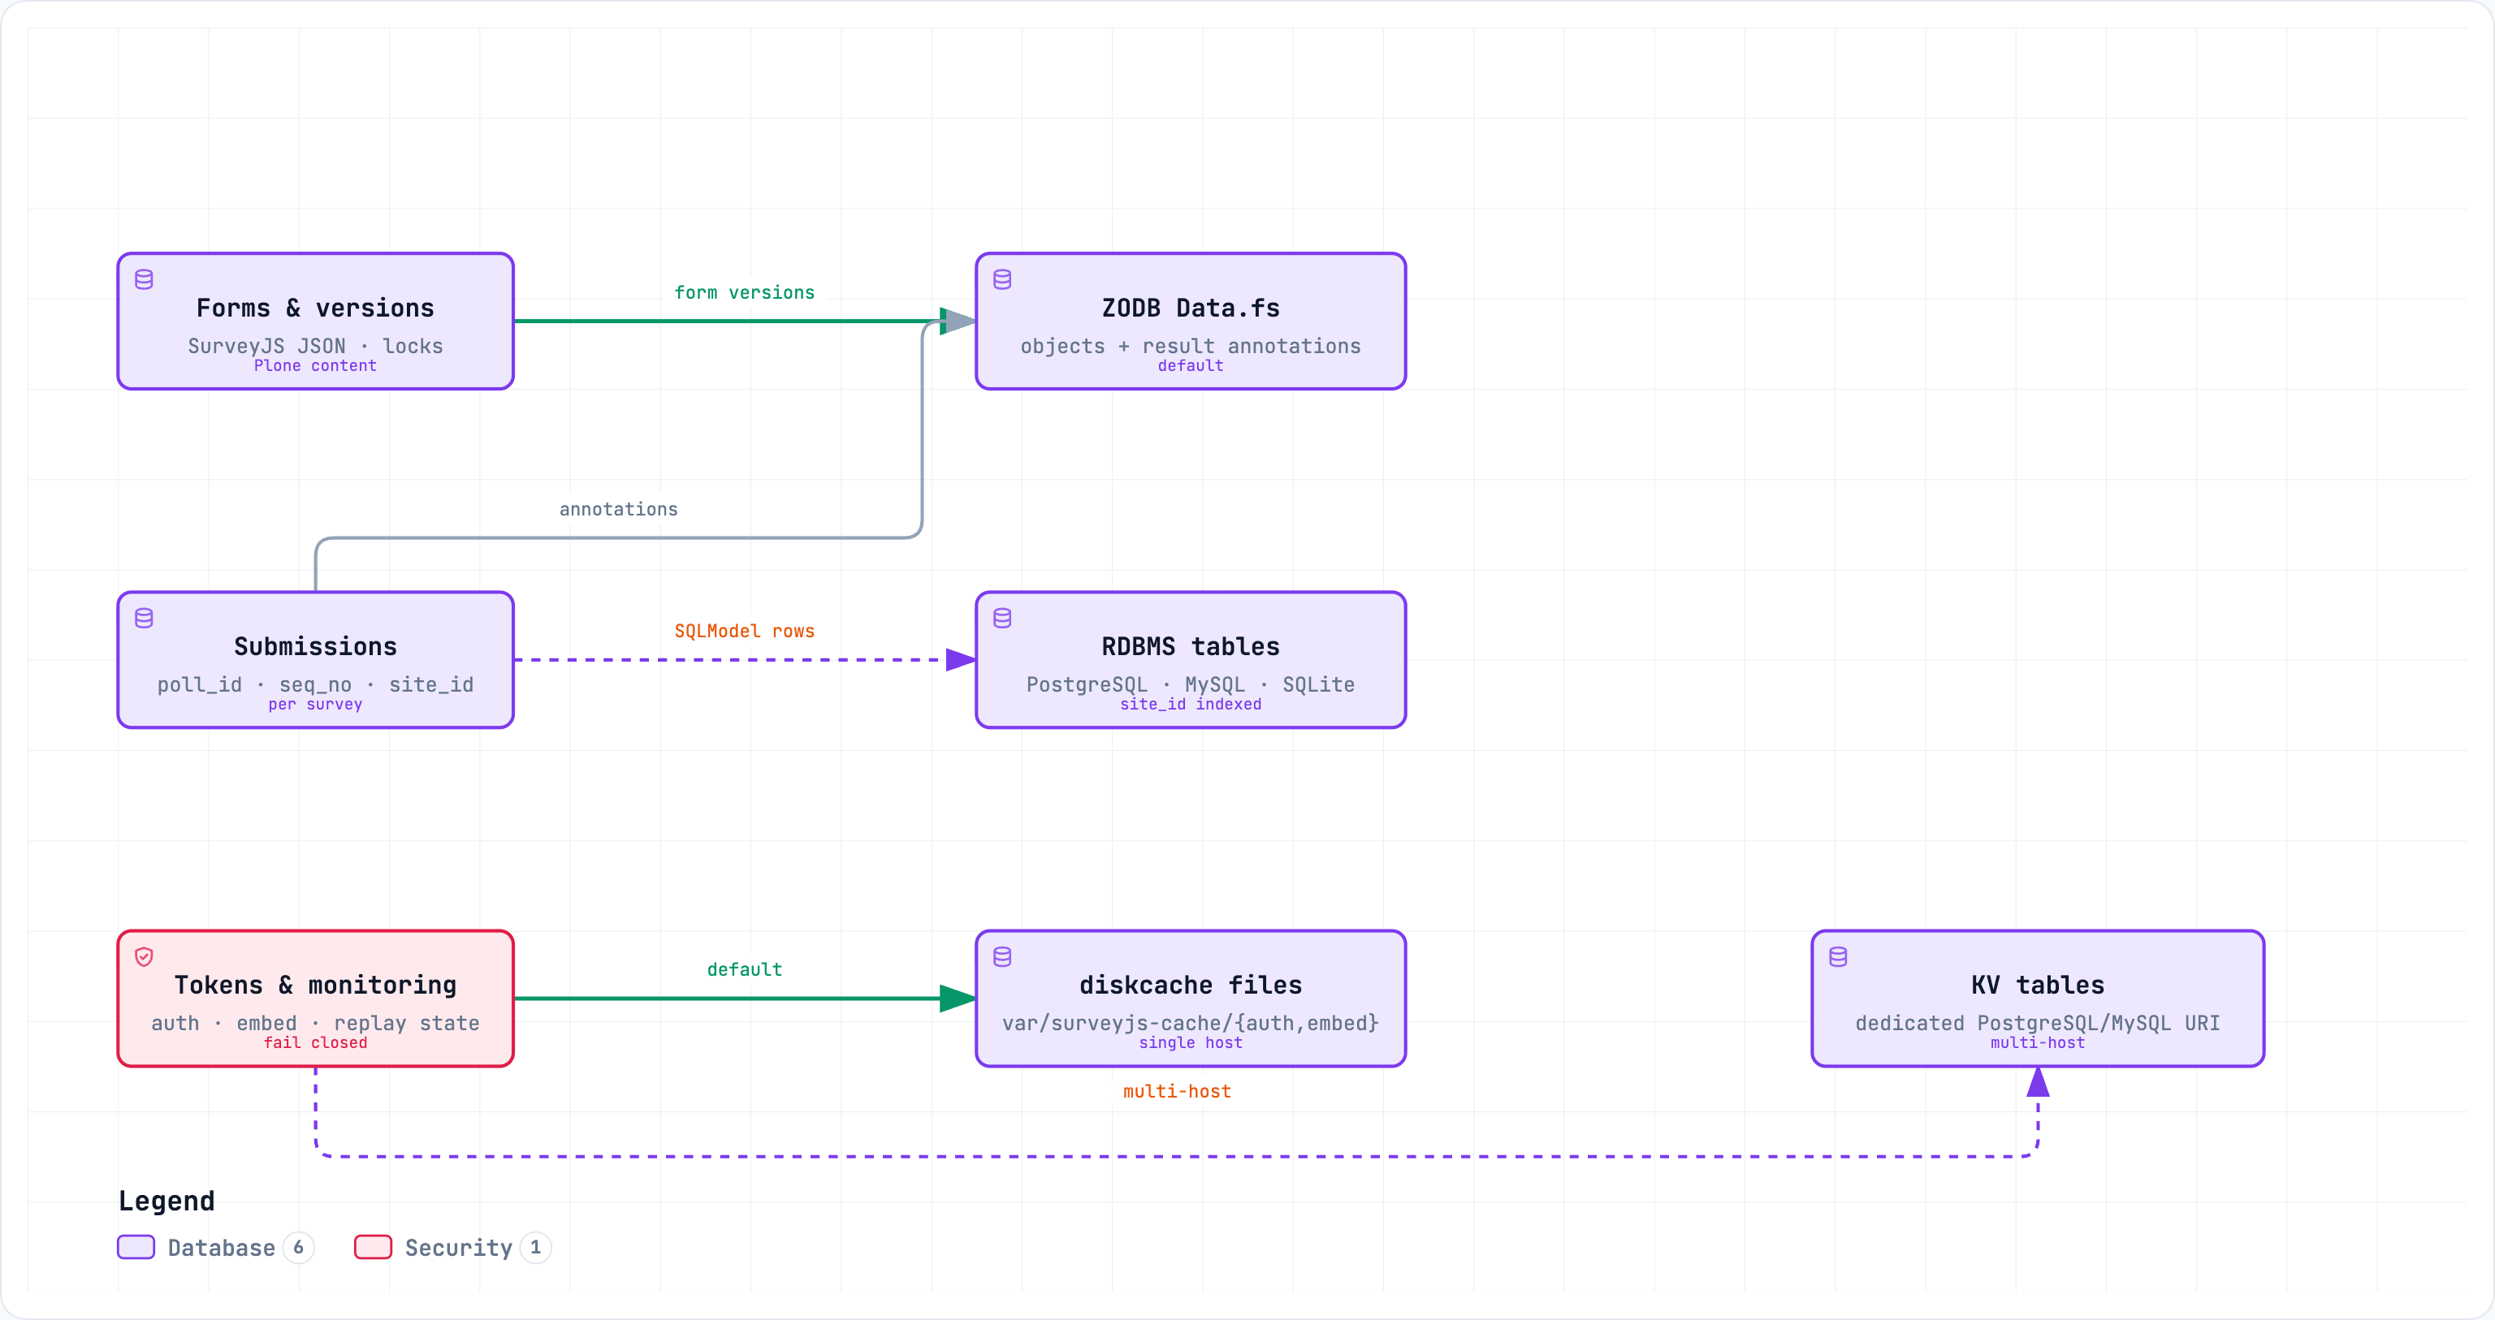Select the 'form versions' edge label
Screen dimensions: 2495x1320
745,292
